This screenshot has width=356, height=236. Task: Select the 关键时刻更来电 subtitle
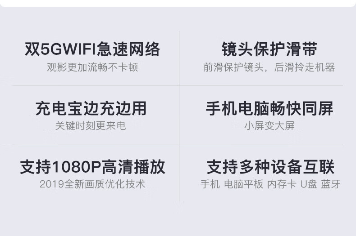tap(91, 126)
